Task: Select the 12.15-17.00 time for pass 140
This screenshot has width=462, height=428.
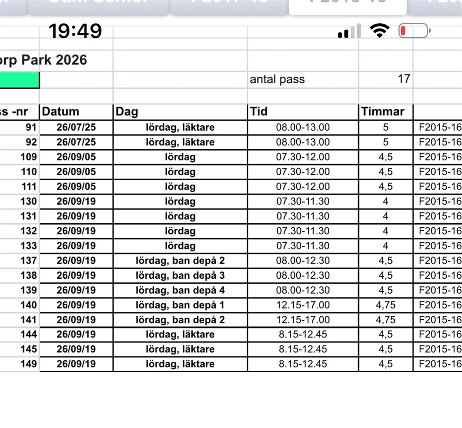Action: 303,305
